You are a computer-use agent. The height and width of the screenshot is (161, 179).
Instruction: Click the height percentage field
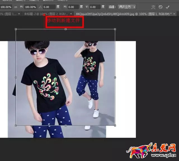click(x=30, y=7)
